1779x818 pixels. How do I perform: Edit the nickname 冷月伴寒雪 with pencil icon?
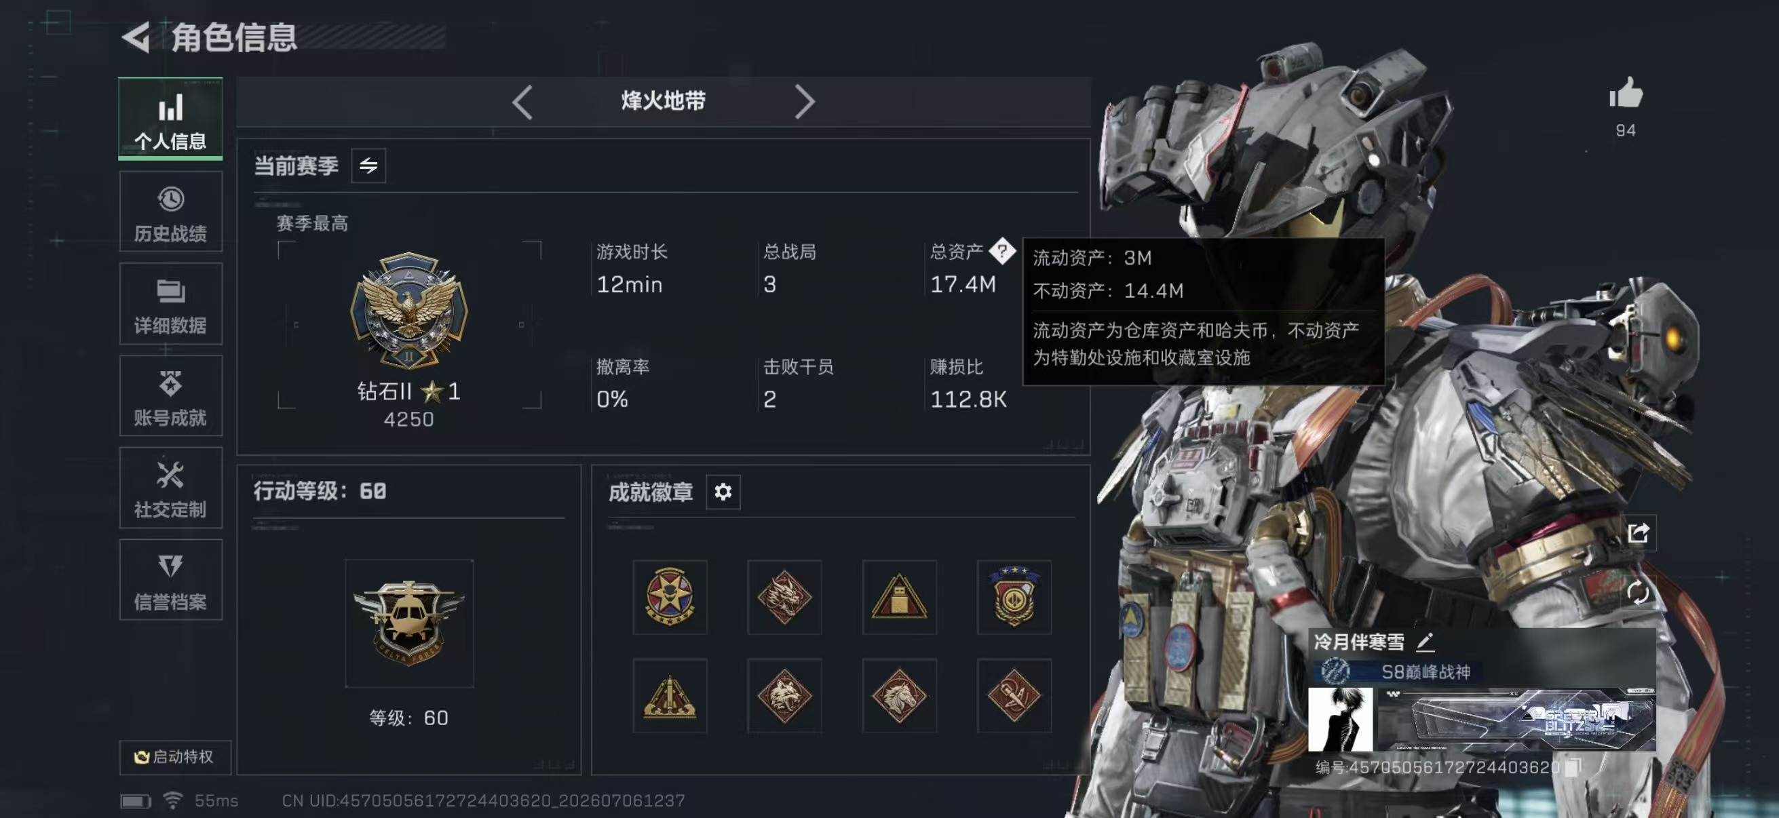click(x=1426, y=642)
